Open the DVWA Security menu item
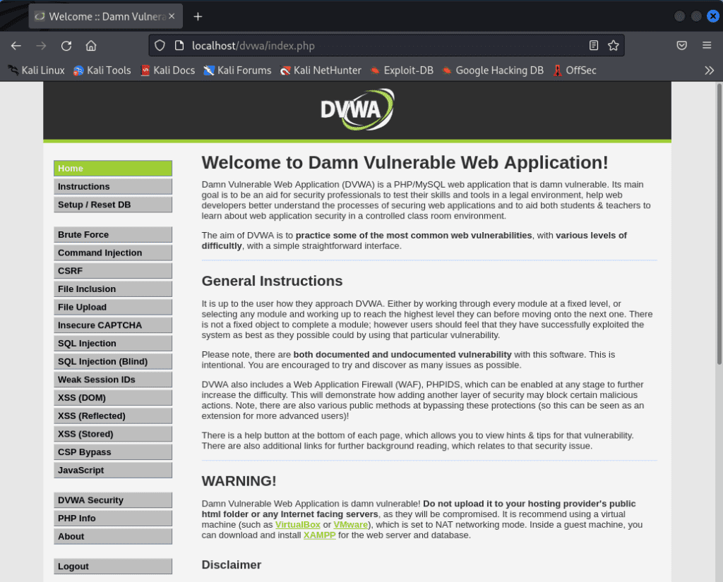723x582 pixels. 113,500
